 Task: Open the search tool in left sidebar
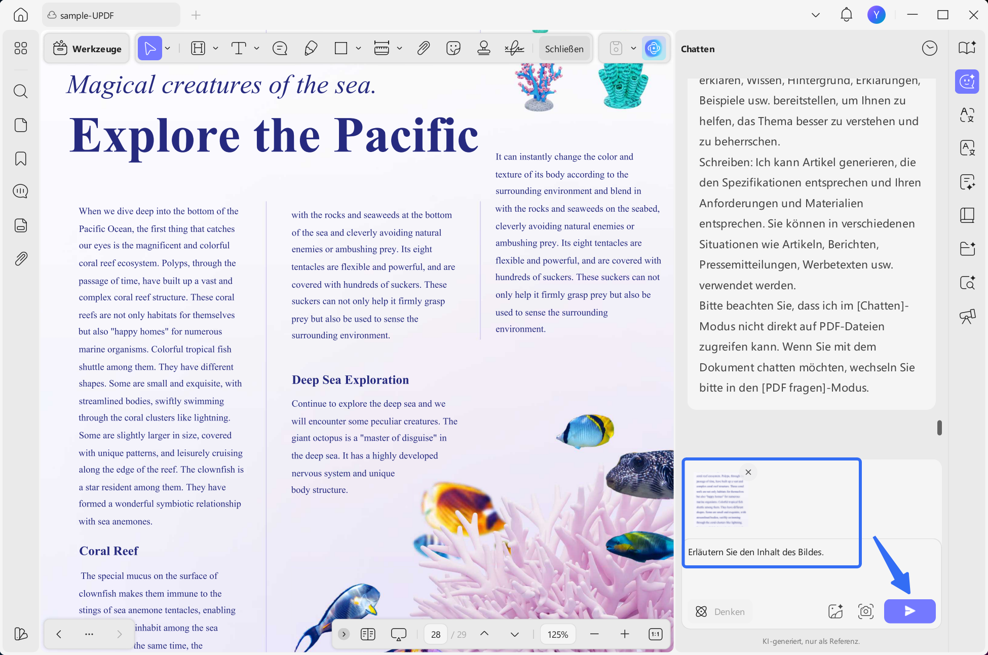coord(21,91)
